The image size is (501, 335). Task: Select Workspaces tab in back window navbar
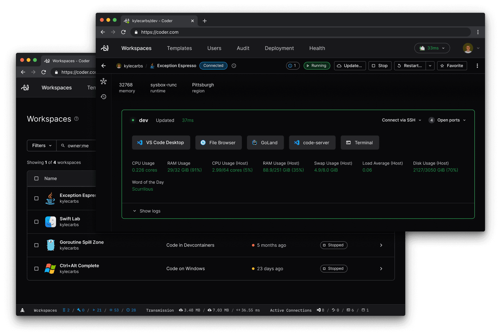pyautogui.click(x=57, y=88)
